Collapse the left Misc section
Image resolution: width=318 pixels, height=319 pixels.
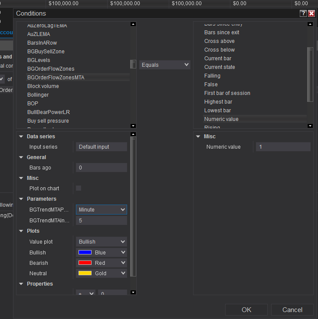click(x=21, y=178)
